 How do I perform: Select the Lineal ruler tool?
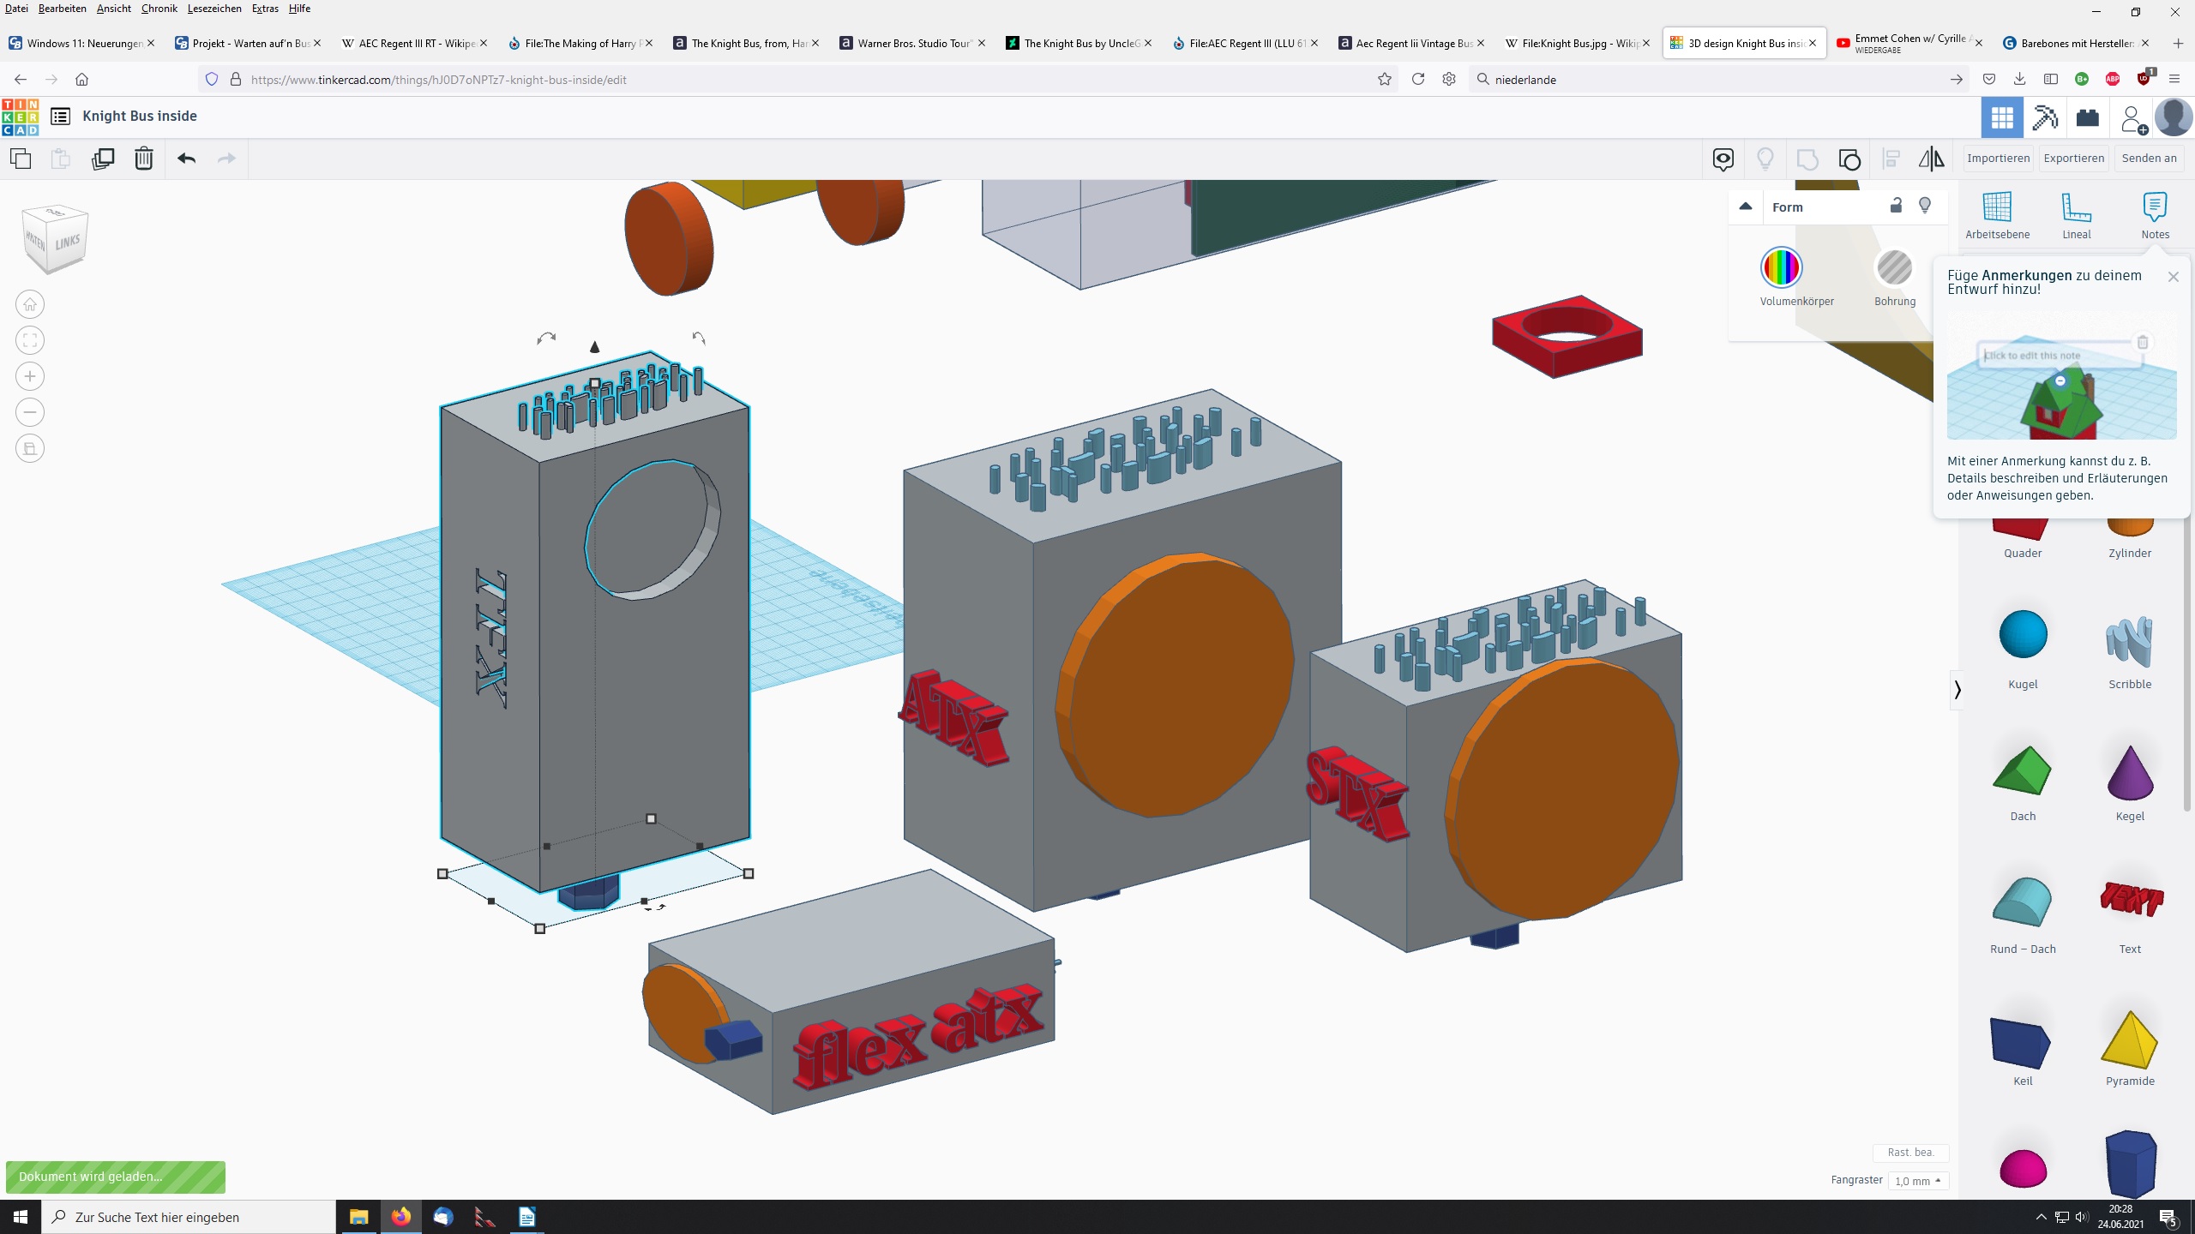[x=2076, y=216]
